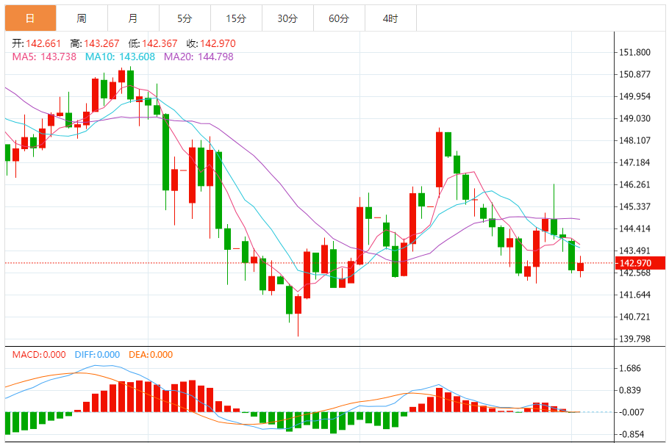This screenshot has width=669, height=443.
Task: Open the 60分 interval tab
Action: point(339,18)
